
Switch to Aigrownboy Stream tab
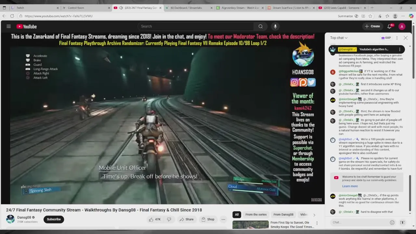[240, 8]
